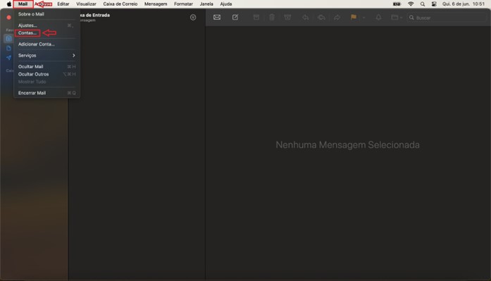Click the Forward arrow icon

[x=337, y=18]
